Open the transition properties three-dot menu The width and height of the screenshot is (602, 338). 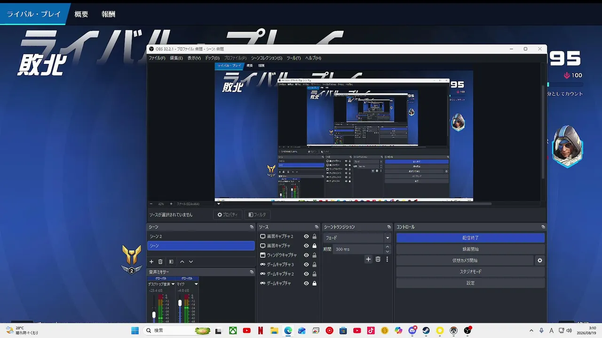[x=387, y=259]
